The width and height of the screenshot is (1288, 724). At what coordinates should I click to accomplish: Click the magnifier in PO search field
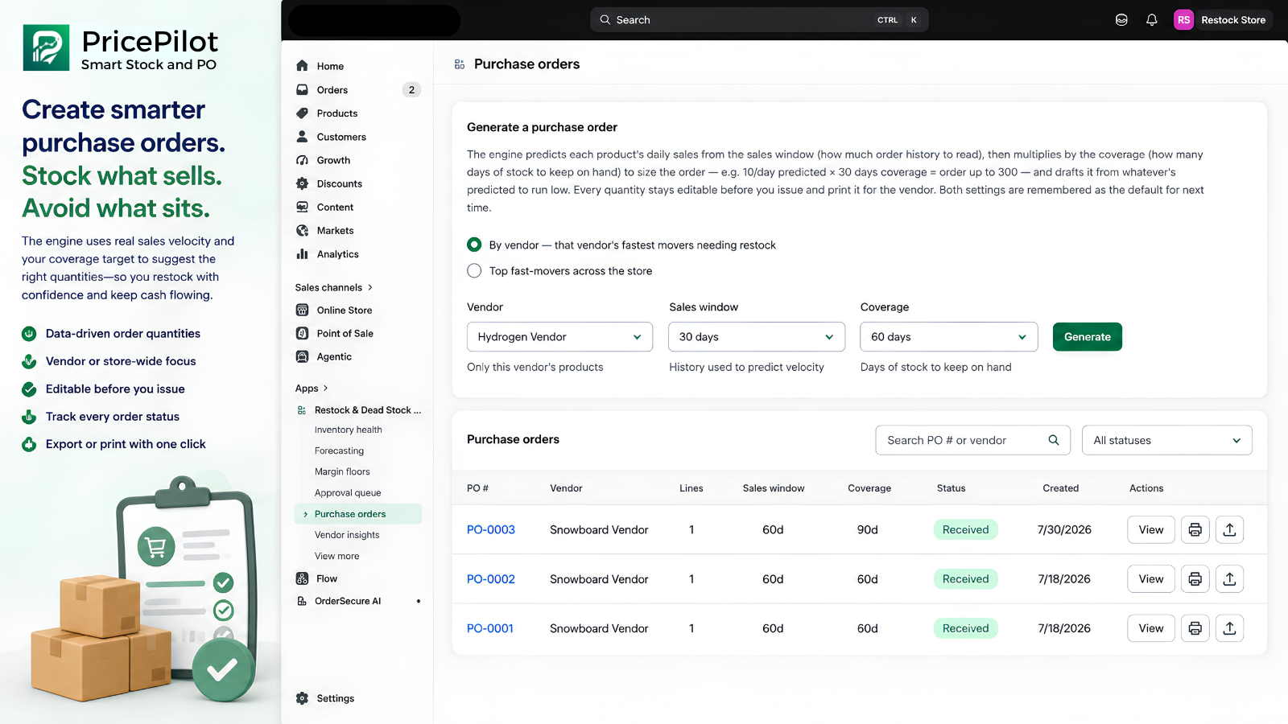click(x=1053, y=440)
